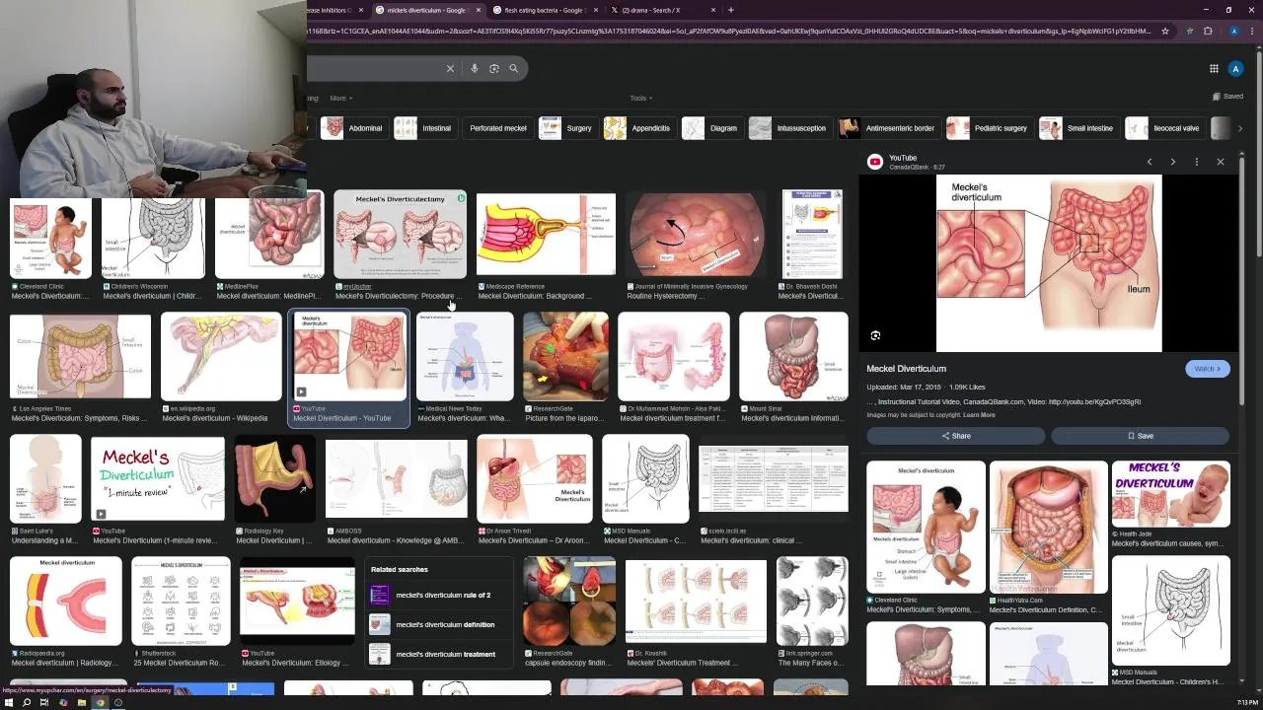Go to previous image in preview panel

[1150, 162]
